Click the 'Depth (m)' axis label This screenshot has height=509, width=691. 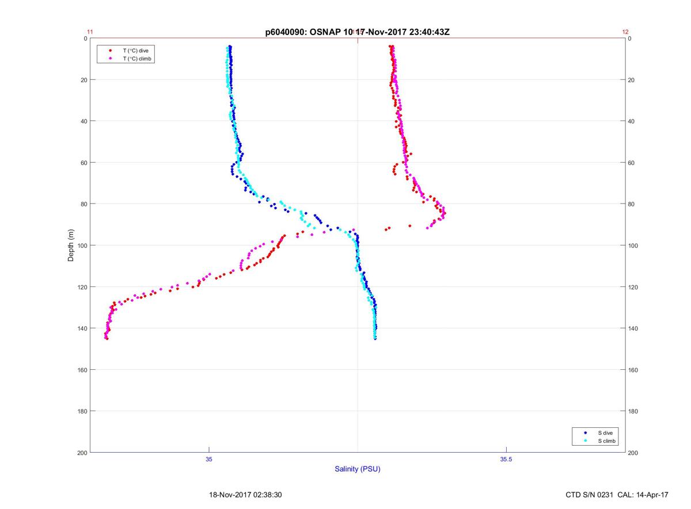[71, 245]
